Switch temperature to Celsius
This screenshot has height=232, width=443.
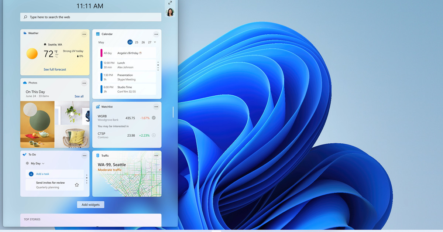click(x=56, y=57)
